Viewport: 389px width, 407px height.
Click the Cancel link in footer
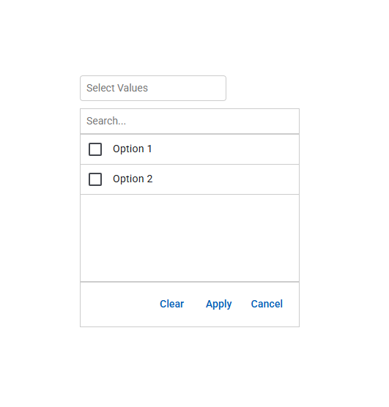coord(267,304)
